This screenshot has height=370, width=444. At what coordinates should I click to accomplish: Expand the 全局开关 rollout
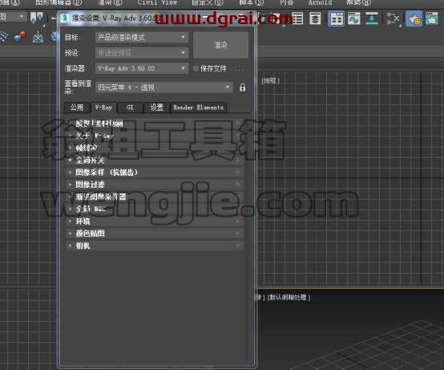click(155, 161)
